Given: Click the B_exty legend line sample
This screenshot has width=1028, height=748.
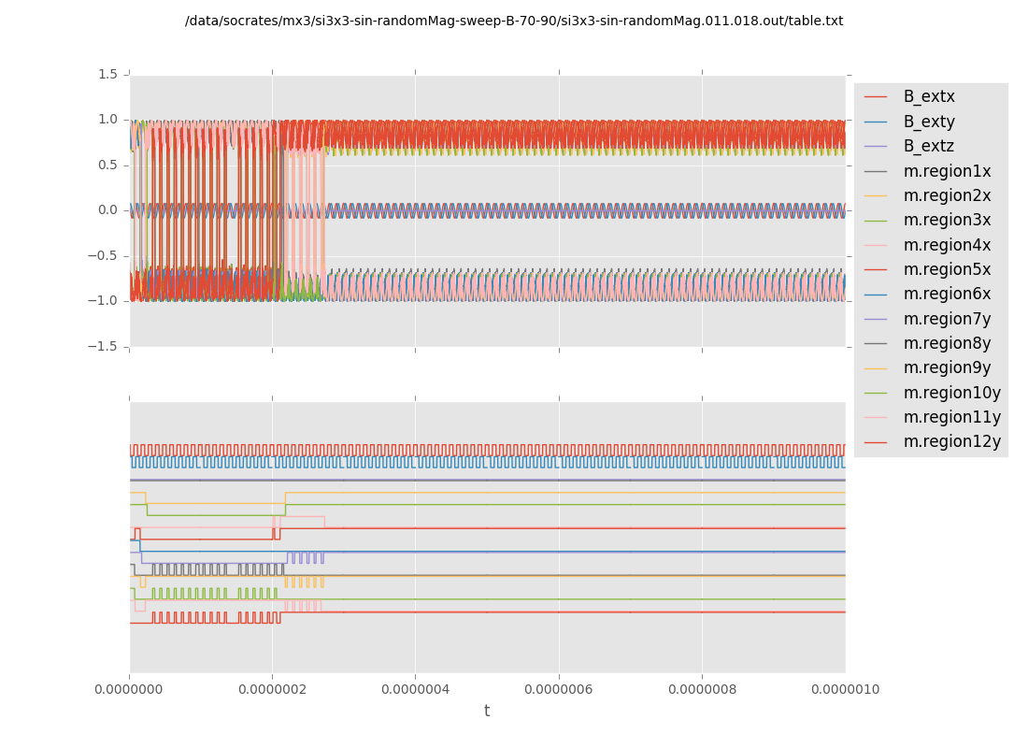Looking at the screenshot, I should [x=876, y=122].
